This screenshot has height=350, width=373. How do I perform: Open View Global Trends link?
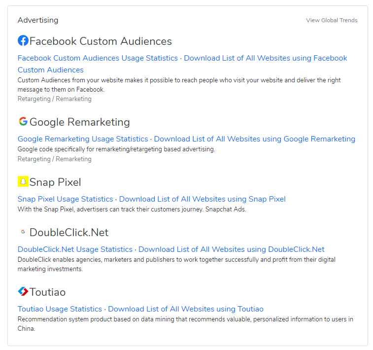click(x=332, y=20)
